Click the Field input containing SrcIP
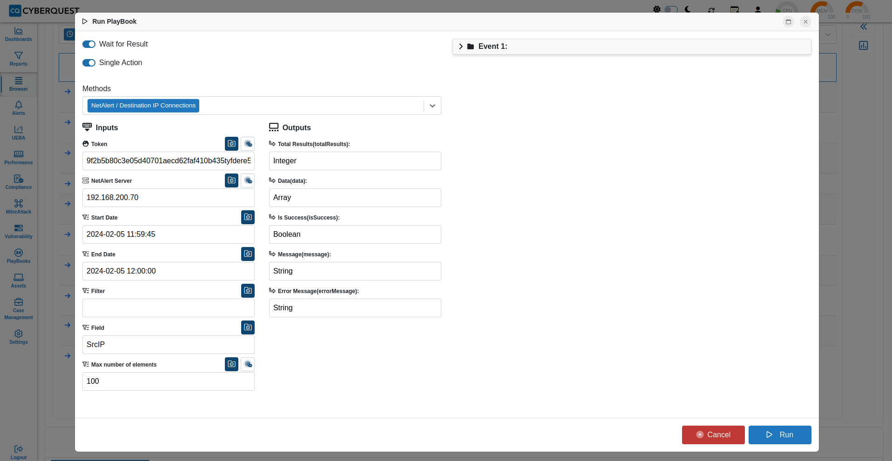The width and height of the screenshot is (892, 461). 169,345
